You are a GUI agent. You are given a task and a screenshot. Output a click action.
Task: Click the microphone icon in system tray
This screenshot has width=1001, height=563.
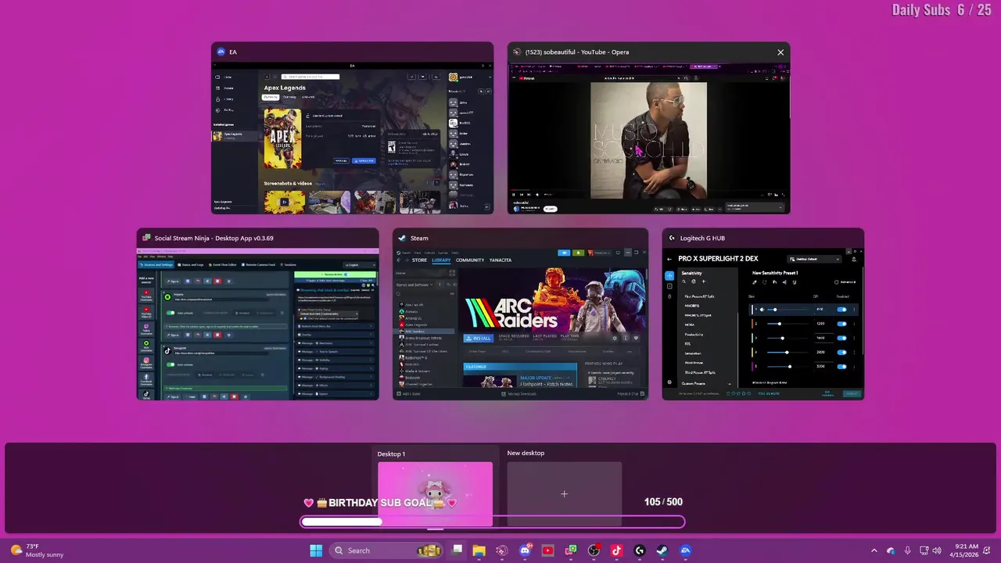[907, 550]
